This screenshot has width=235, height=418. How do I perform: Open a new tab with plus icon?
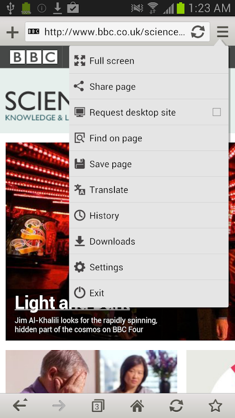(x=12, y=32)
